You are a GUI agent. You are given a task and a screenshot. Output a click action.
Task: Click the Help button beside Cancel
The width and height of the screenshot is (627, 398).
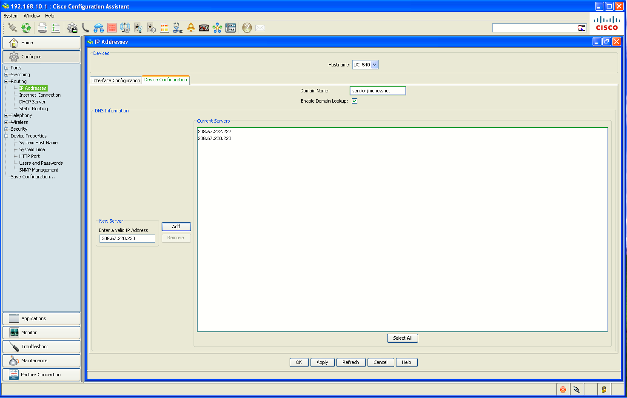[407, 362]
